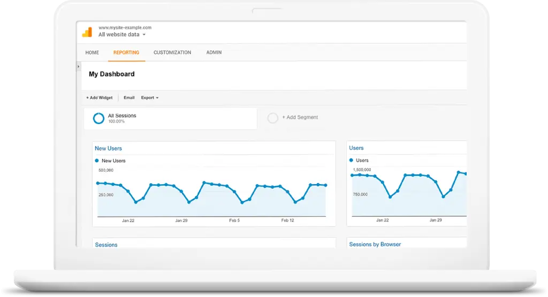This screenshot has width=548, height=297.
Task: Click the empty Add Segment circle
Action: click(272, 118)
